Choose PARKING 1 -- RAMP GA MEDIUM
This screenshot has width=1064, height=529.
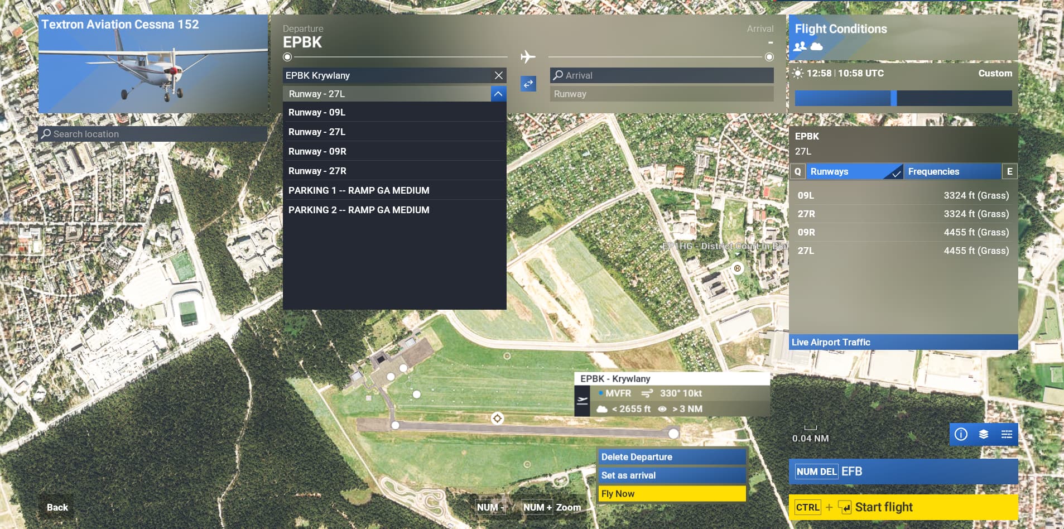pyautogui.click(x=394, y=190)
